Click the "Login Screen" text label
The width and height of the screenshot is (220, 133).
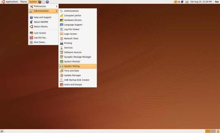point(71,34)
